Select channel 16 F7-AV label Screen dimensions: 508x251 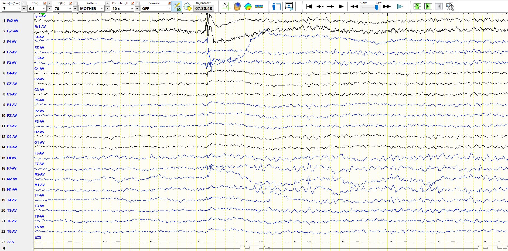pos(12,169)
